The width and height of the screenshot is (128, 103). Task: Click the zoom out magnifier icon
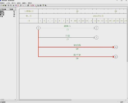point(11,5)
